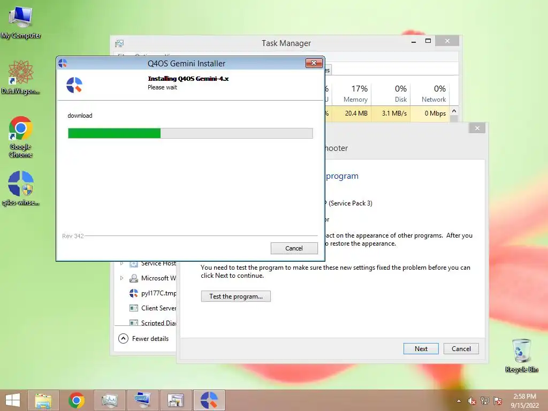Open the q4os-winsetup desktop icon
Image resolution: width=548 pixels, height=411 pixels.
tap(21, 188)
